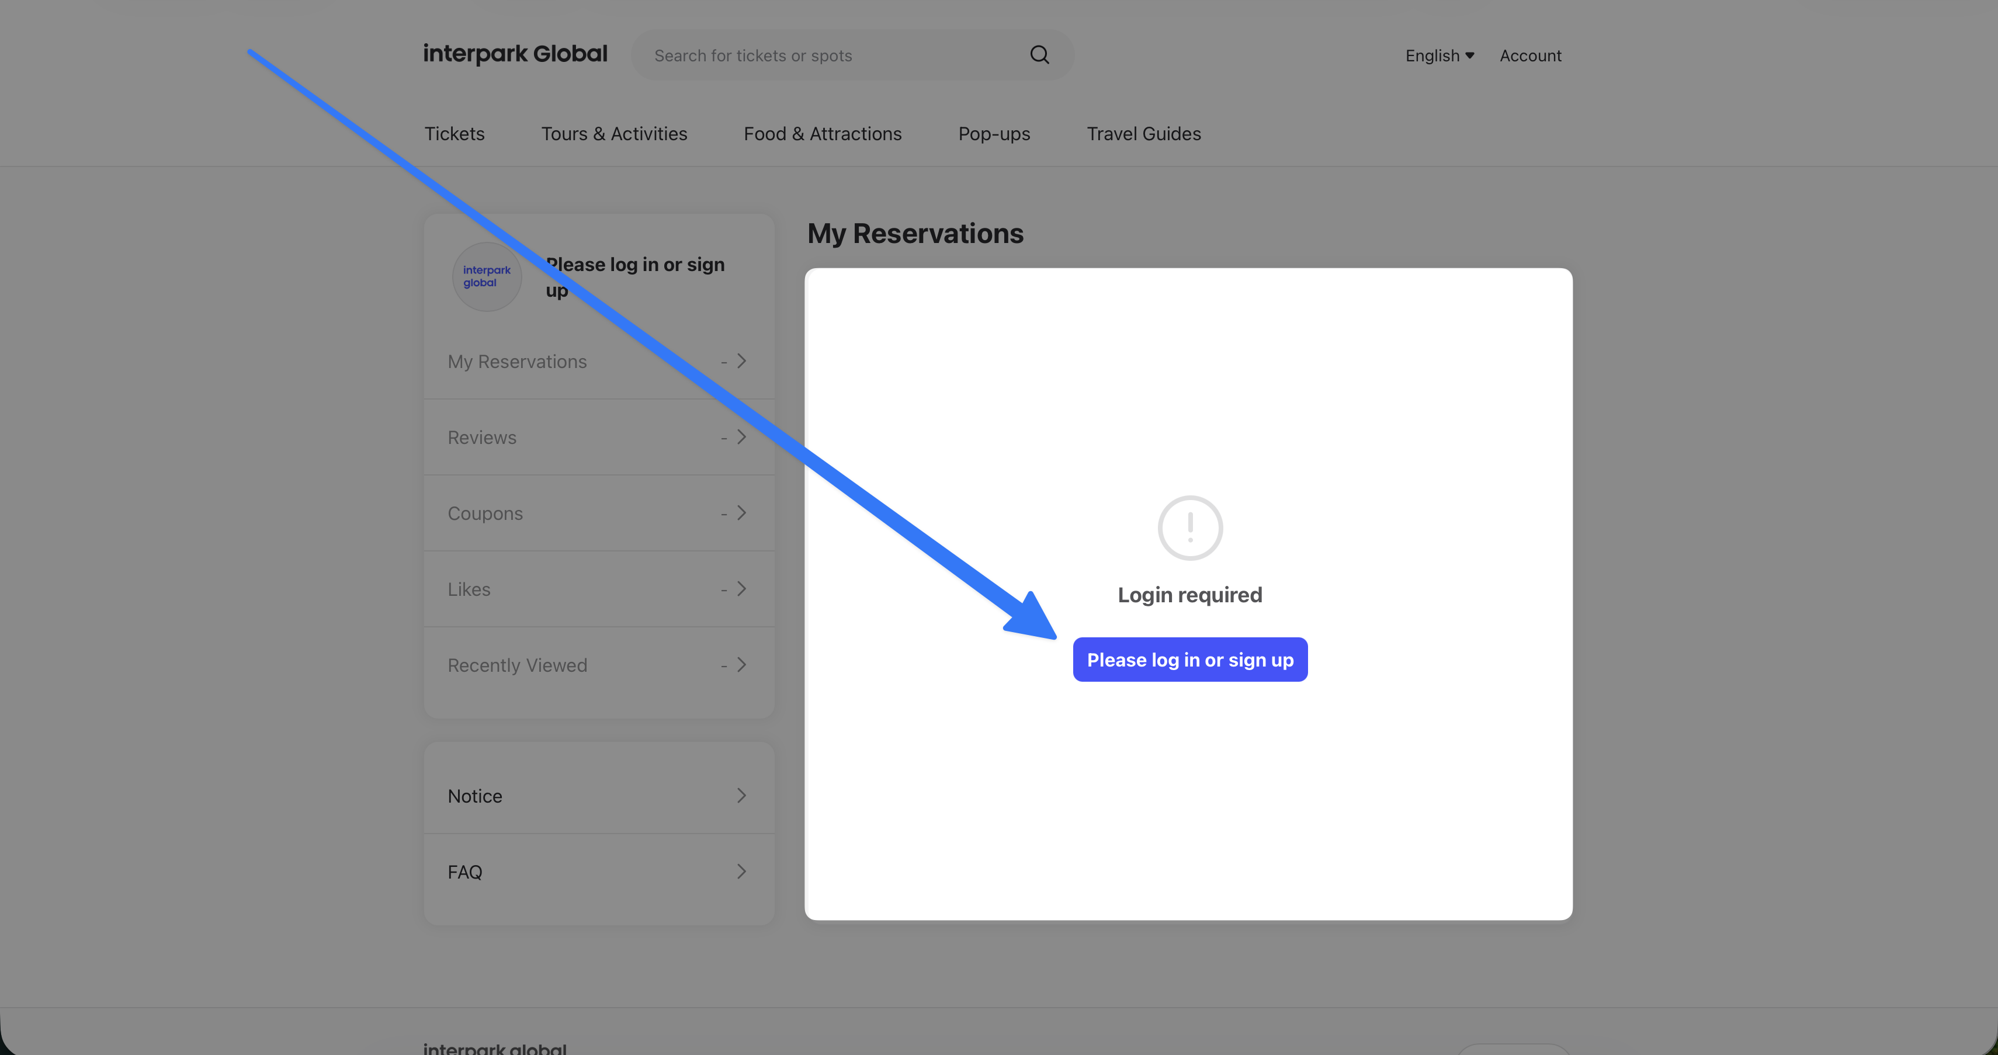
Task: Click the Coupons row chevron arrow
Action: [x=741, y=513]
